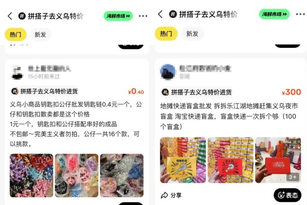Click the green 海鲜市场 button on right
Viewport: 307px width, 205px height.
tap(274, 14)
